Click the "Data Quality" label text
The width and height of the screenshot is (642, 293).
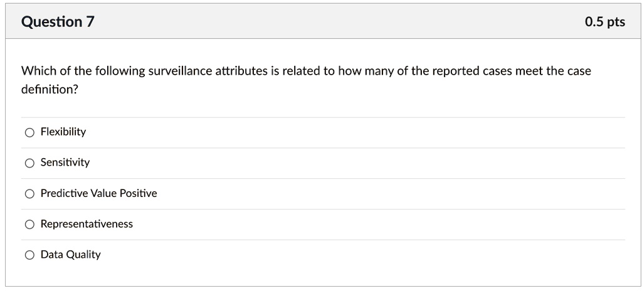coord(70,255)
